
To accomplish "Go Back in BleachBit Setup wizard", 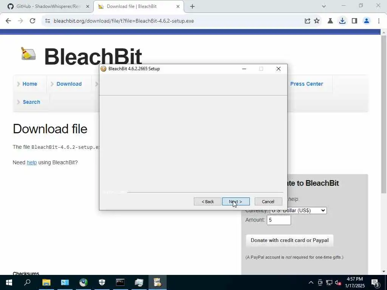I will (x=207, y=202).
